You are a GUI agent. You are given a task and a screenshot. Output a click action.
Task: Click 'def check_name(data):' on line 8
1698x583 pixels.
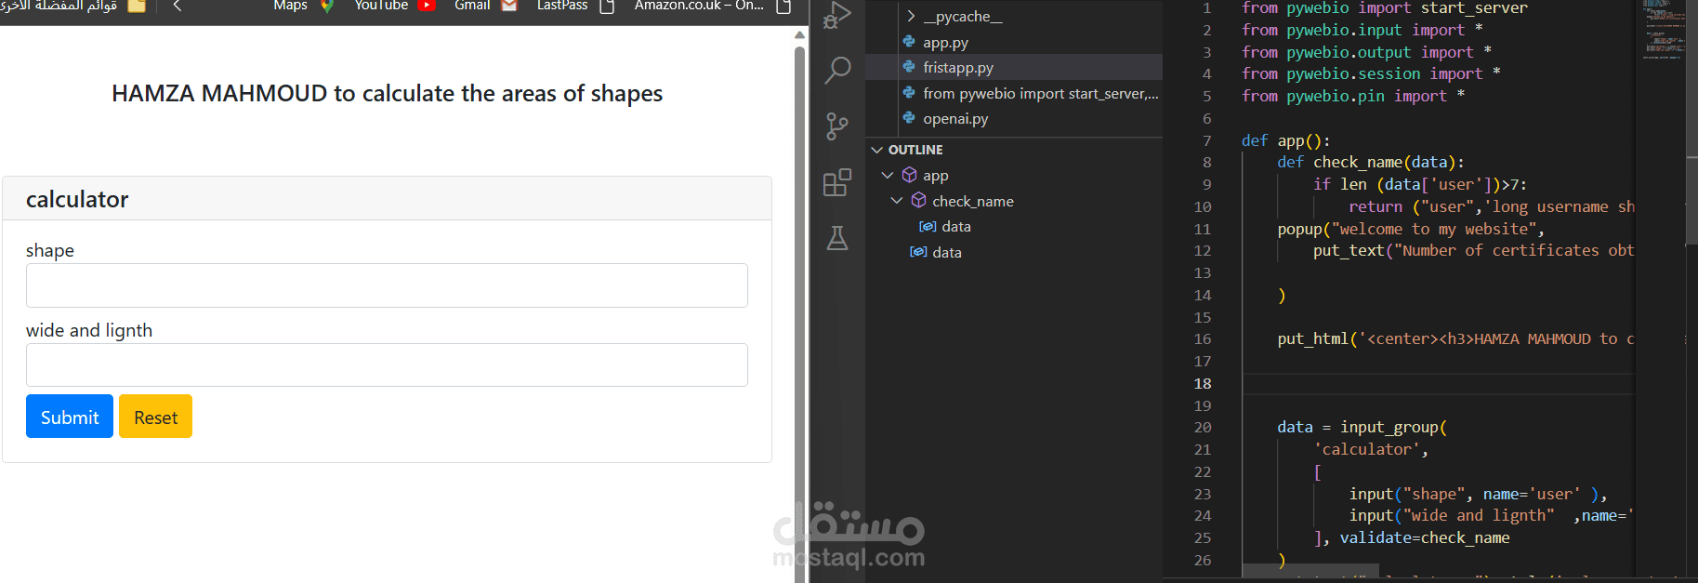(1371, 162)
